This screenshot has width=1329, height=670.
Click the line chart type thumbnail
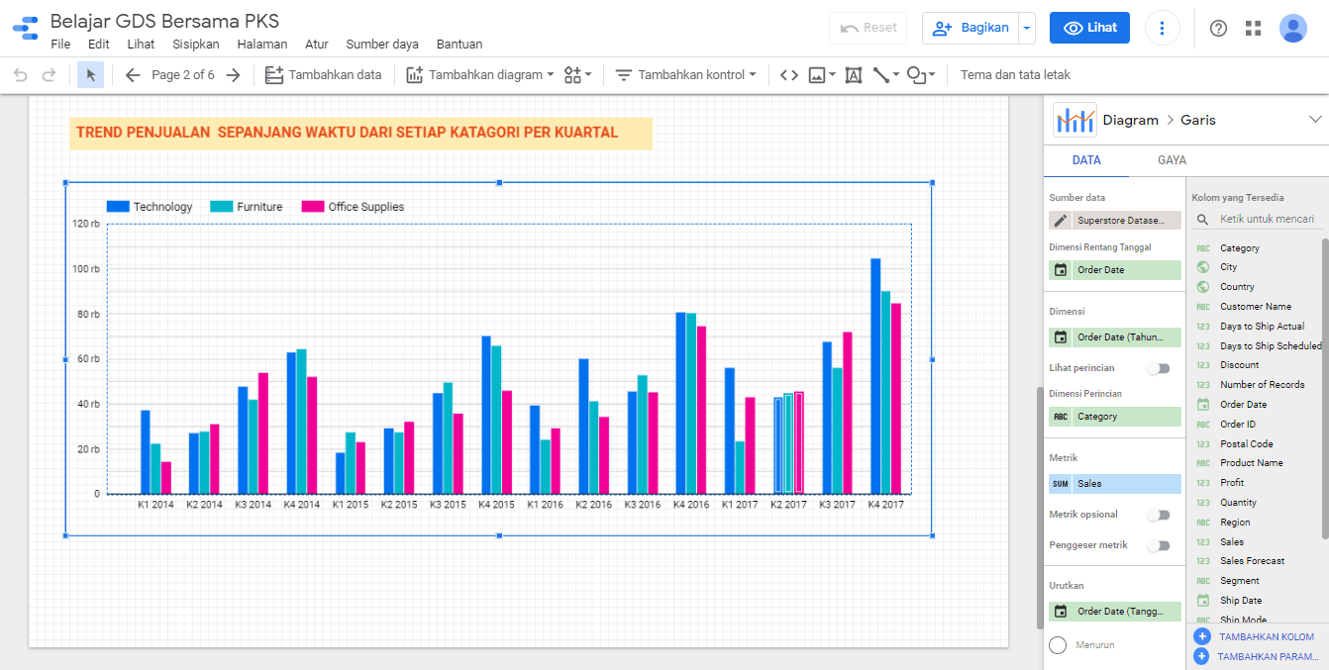pos(1074,120)
